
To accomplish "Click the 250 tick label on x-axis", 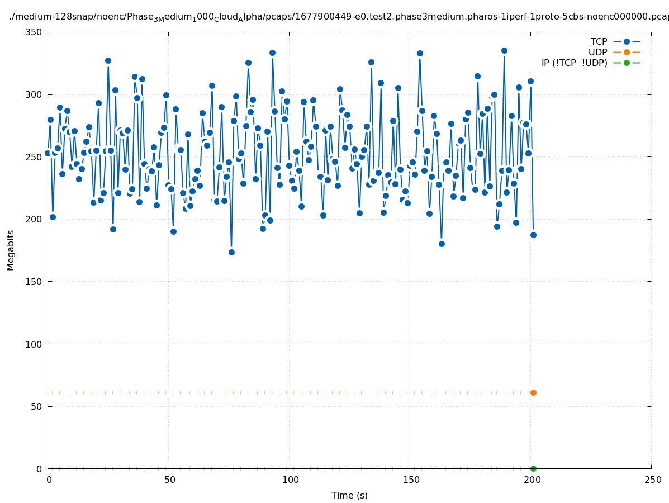I will 652,480.
